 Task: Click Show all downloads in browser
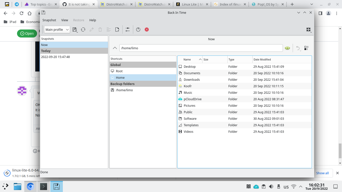point(322,173)
